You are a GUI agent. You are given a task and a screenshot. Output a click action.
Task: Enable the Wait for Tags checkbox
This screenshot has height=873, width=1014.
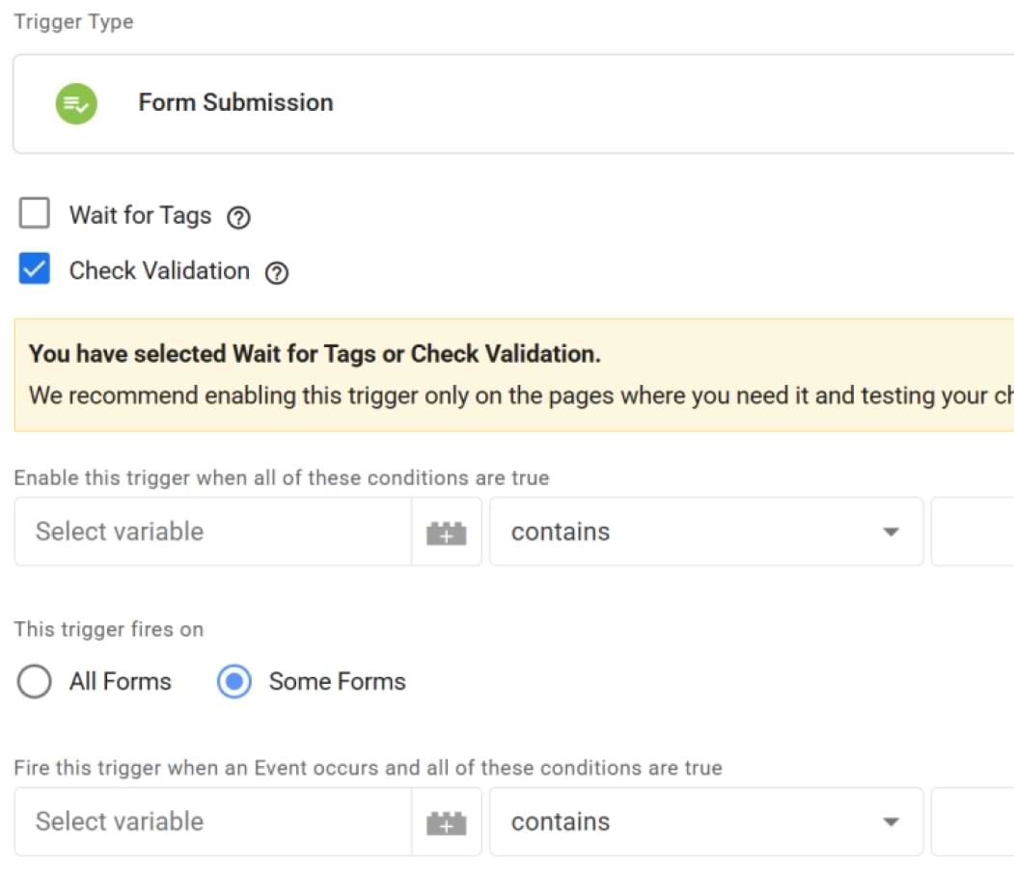coord(35,214)
